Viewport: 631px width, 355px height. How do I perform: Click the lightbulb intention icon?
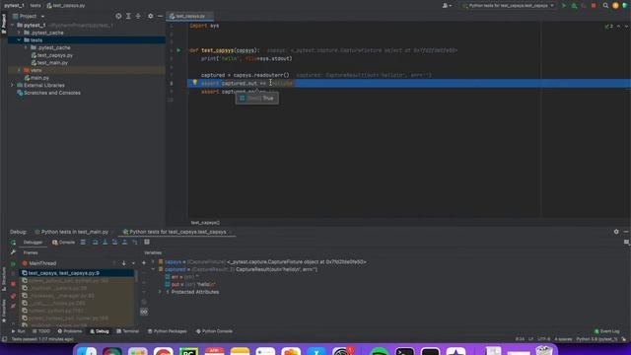click(195, 83)
